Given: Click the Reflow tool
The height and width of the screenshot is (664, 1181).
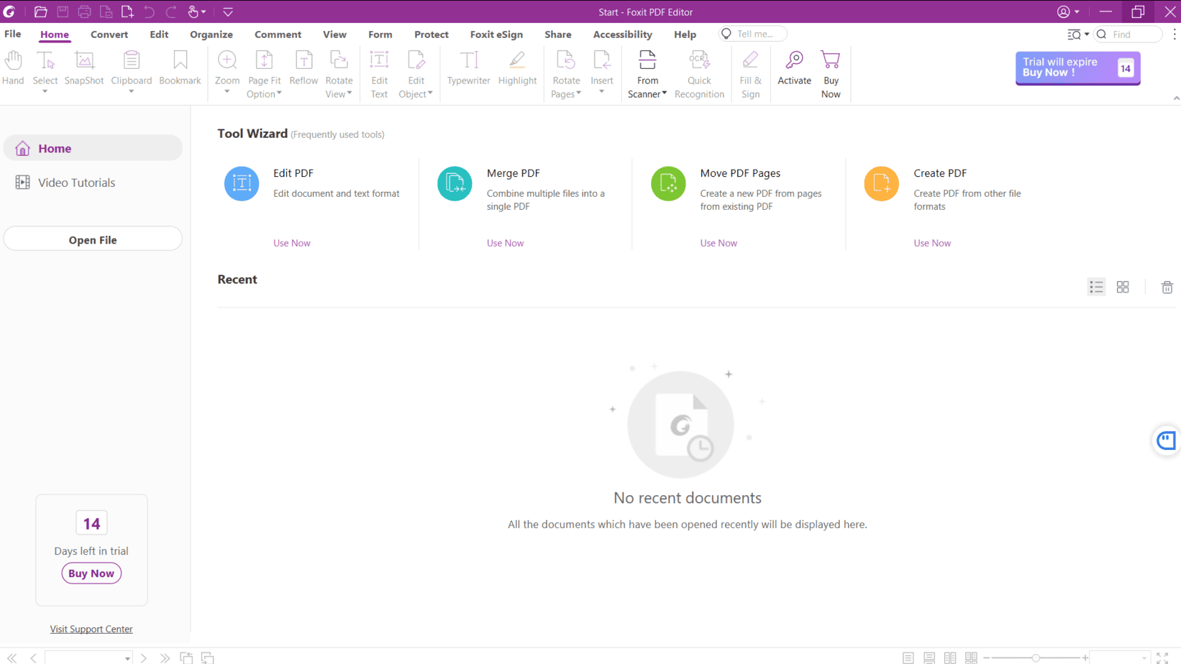Looking at the screenshot, I should point(304,68).
